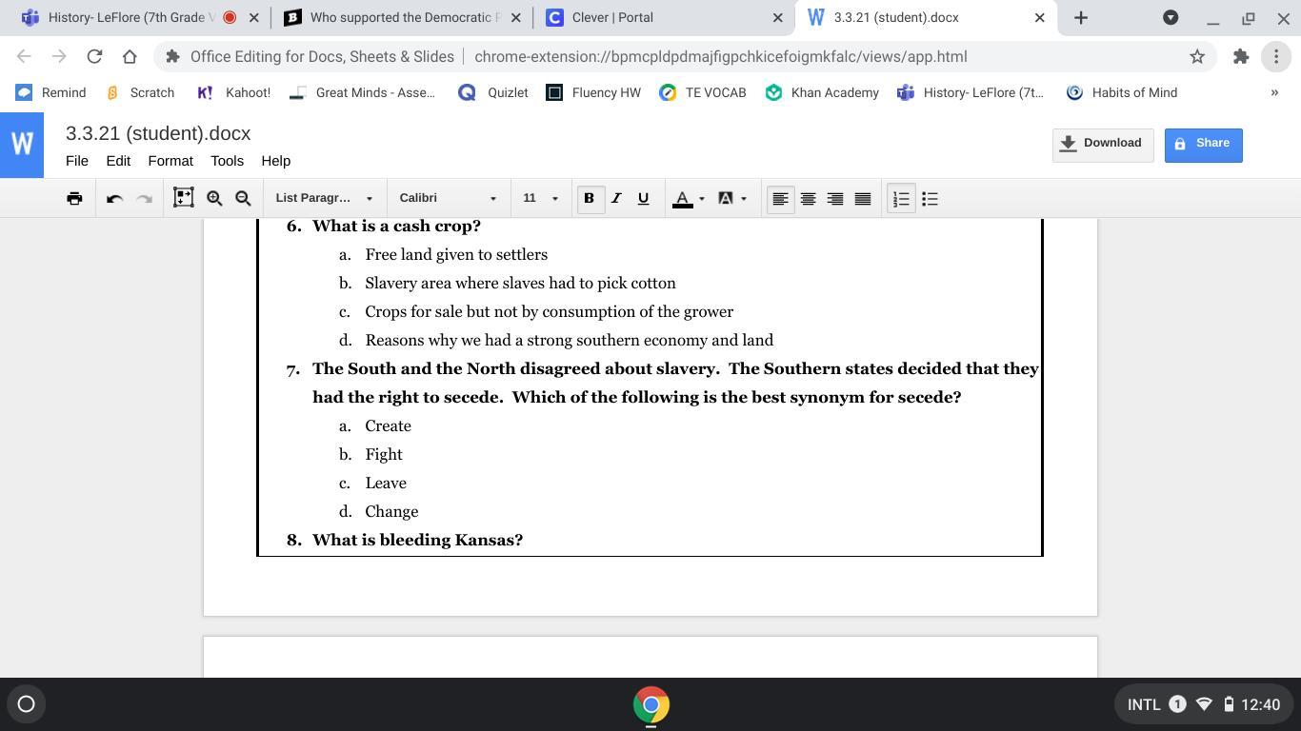The height and width of the screenshot is (731, 1301).
Task: Toggle numbered list formatting
Action: tap(901, 198)
